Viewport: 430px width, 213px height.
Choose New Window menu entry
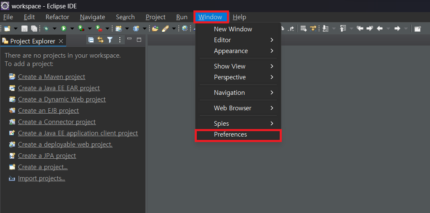tap(238, 29)
